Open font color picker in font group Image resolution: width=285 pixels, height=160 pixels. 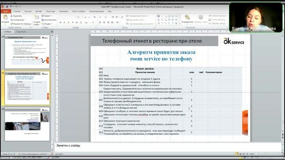pos(94,22)
